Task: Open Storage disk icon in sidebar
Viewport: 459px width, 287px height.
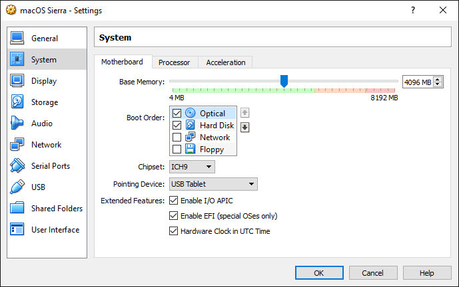Action: point(17,102)
